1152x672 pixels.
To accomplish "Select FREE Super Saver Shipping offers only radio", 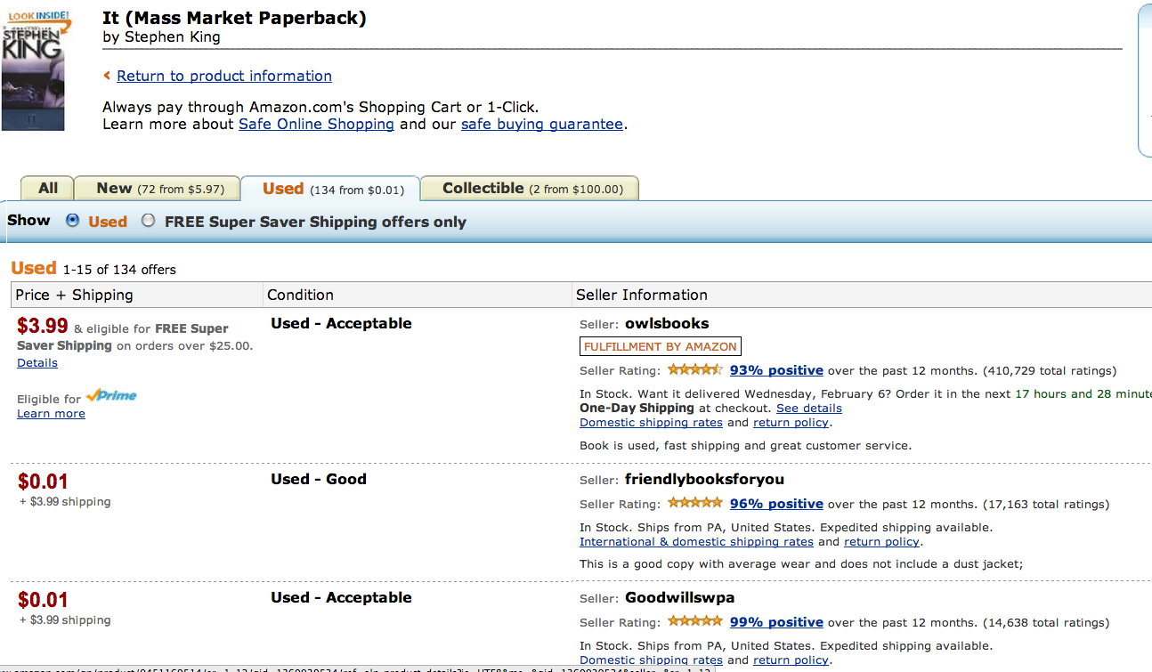I will point(149,221).
